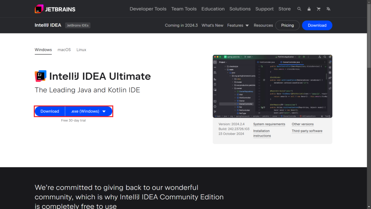Open the Other versions link
371x209 pixels.
303,124
